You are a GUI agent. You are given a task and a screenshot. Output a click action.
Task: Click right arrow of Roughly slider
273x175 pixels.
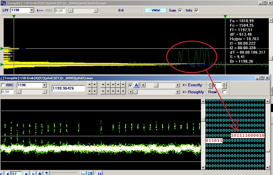click(178, 92)
